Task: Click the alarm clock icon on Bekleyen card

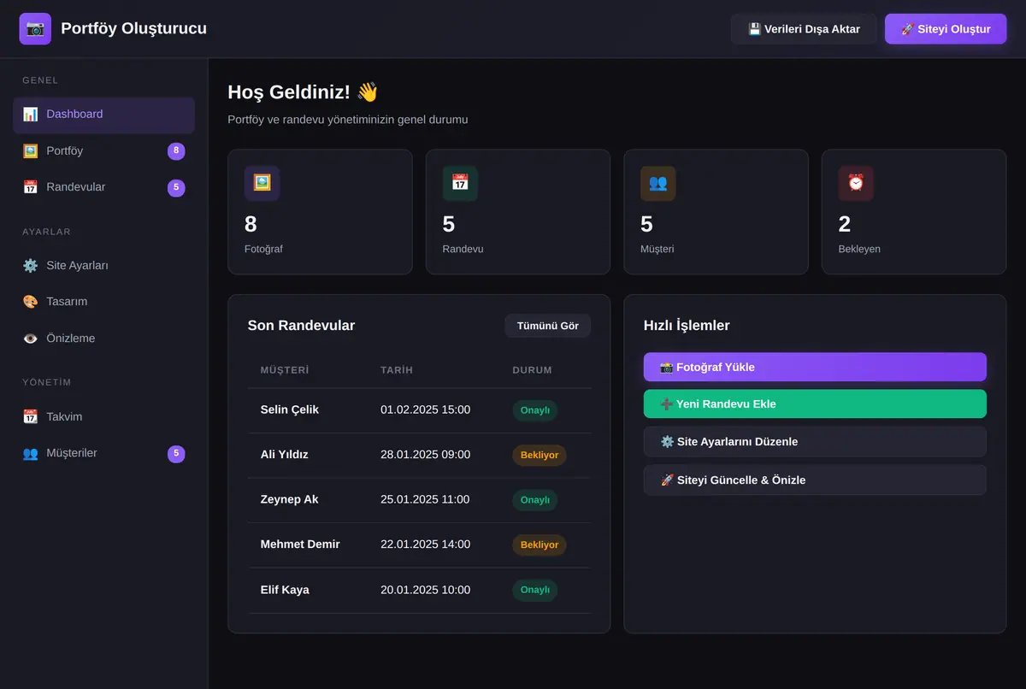Action: pos(856,183)
